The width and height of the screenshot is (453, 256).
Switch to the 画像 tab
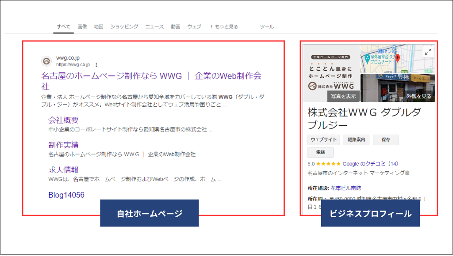(x=82, y=26)
